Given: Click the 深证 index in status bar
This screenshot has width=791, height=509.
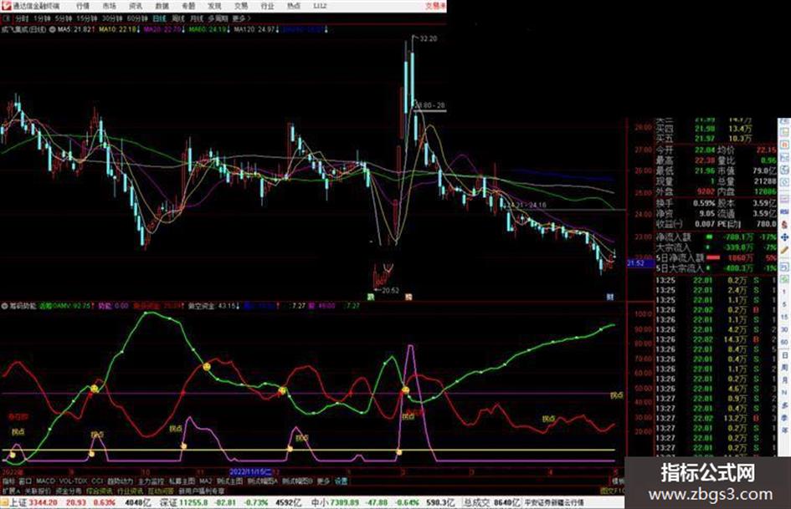Looking at the screenshot, I should [169, 502].
